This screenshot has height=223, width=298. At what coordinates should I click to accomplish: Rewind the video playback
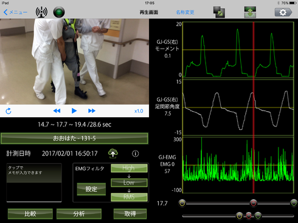pyautogui.click(x=57, y=111)
